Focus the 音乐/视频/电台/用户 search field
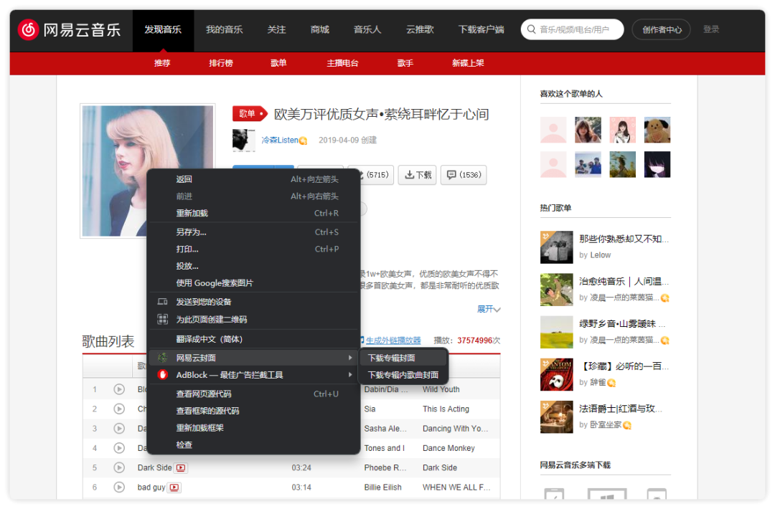Viewport: 775px width, 509px height. pos(573,29)
